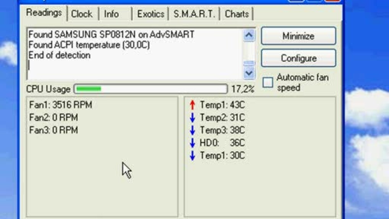Select the Fan1 3516 RPM reading
Screen dimensions: 389x219
click(61, 105)
